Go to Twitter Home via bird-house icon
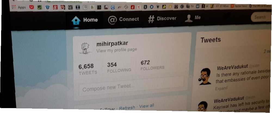Screen dimensions: 272x113 click(76, 21)
